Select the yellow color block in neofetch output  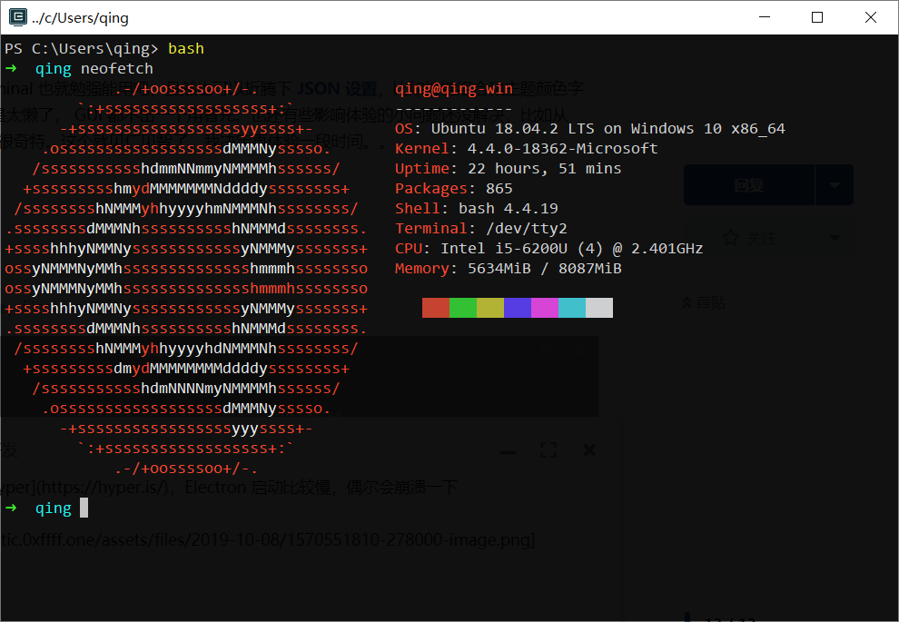click(x=490, y=308)
